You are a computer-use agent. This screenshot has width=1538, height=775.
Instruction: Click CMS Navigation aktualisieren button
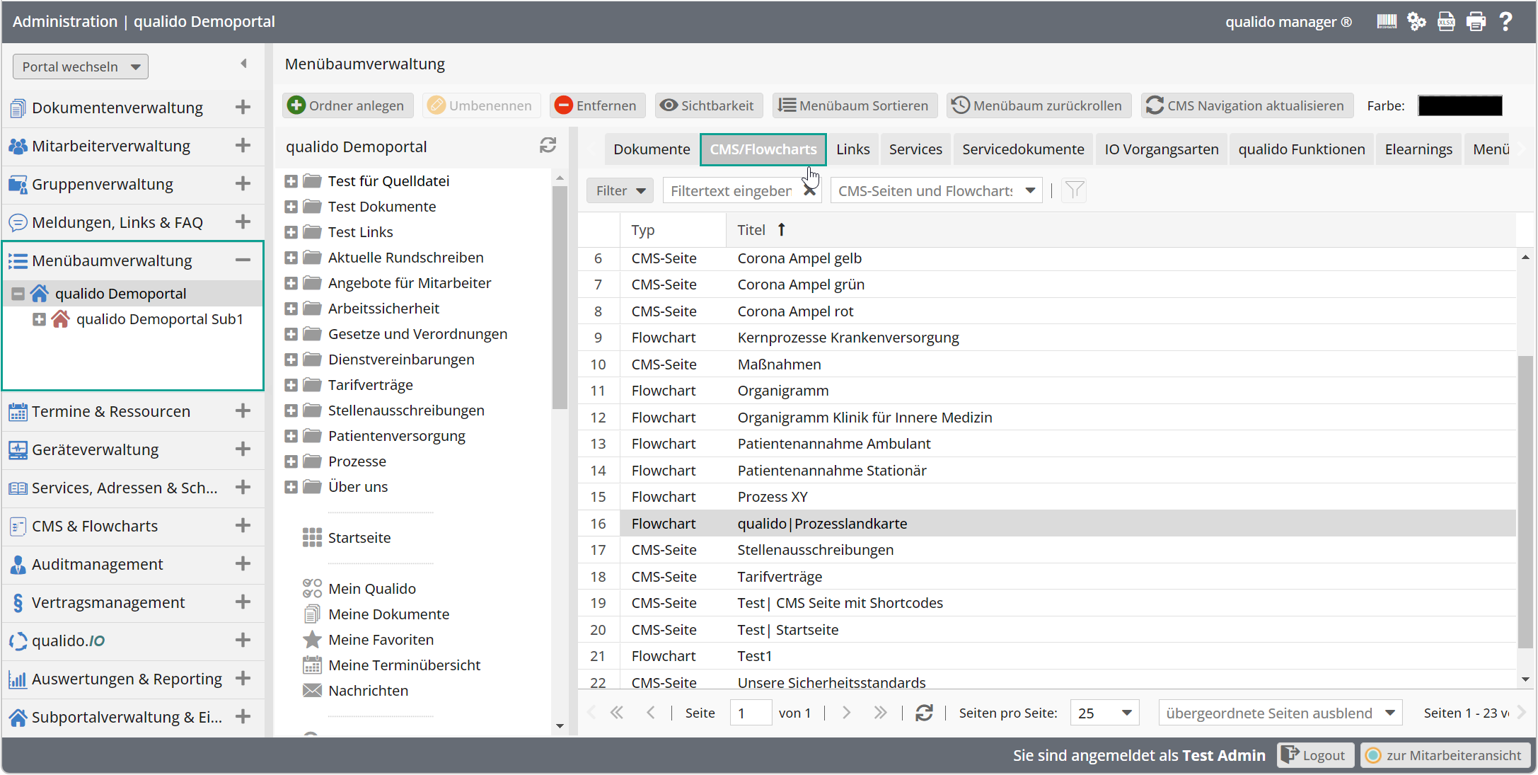tap(1247, 105)
